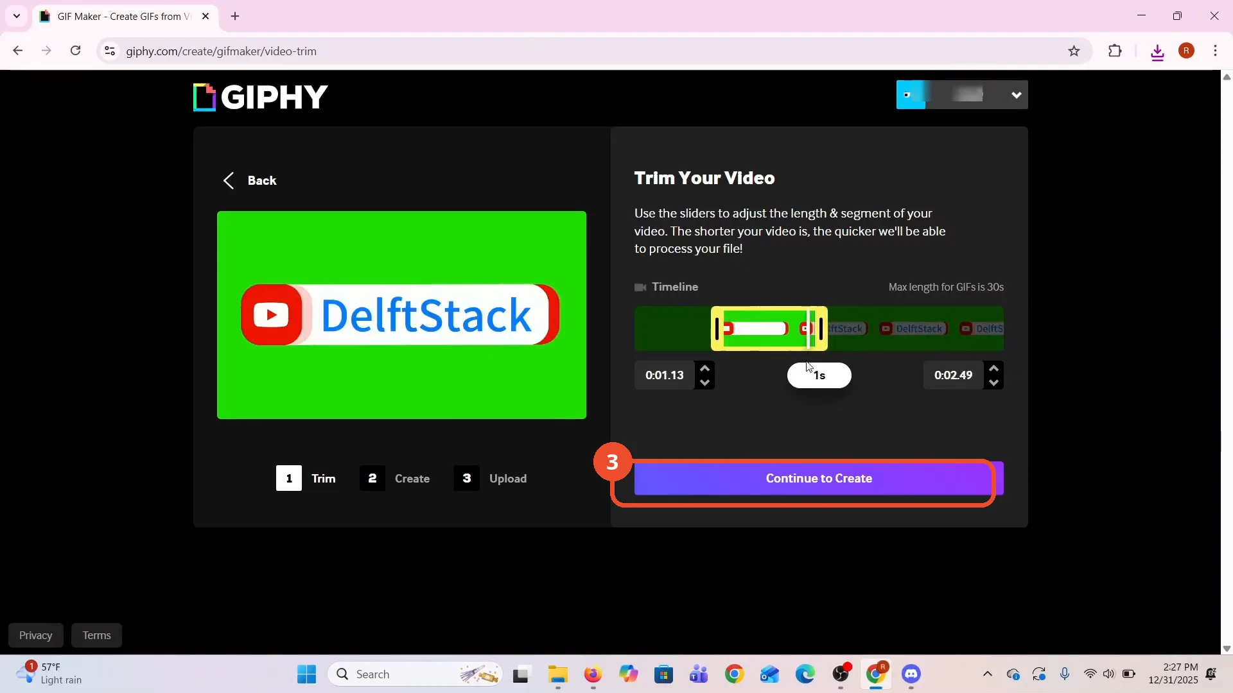The width and height of the screenshot is (1233, 693).
Task: Click Continue to Create button
Action: (x=819, y=478)
